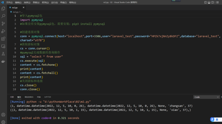Click 'import pymysql' on line 2

click(31, 20)
